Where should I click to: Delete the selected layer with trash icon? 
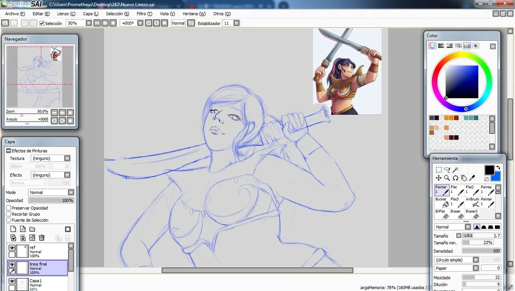pyautogui.click(x=42, y=238)
